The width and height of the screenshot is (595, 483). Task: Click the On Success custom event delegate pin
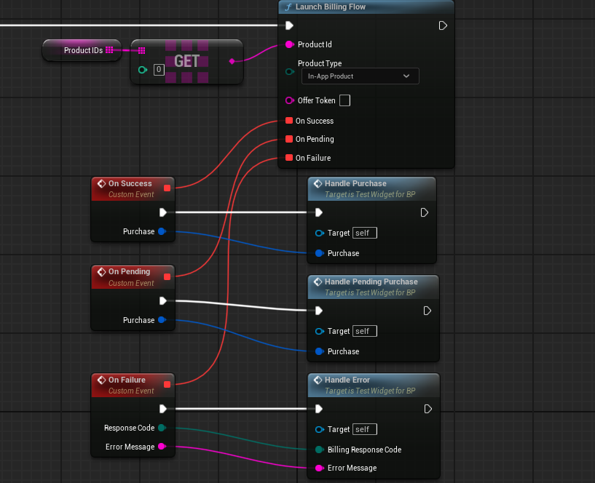coord(168,188)
